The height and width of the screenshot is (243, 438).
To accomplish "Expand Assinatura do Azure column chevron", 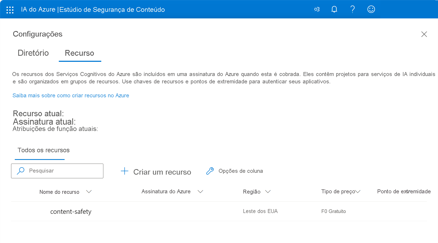I will pos(200,192).
